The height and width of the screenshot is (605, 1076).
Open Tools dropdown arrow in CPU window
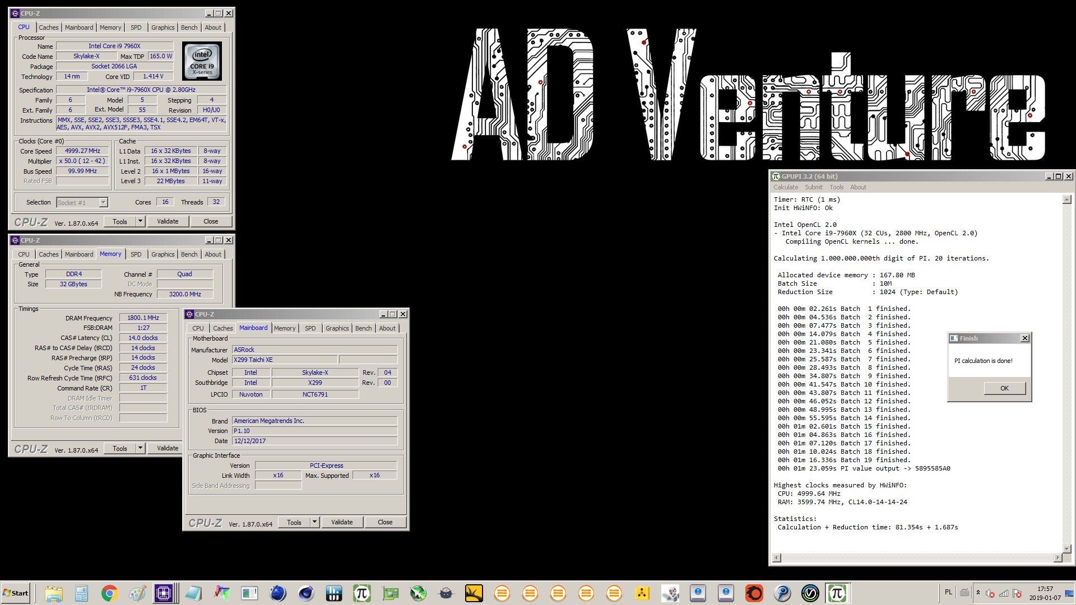(x=141, y=221)
